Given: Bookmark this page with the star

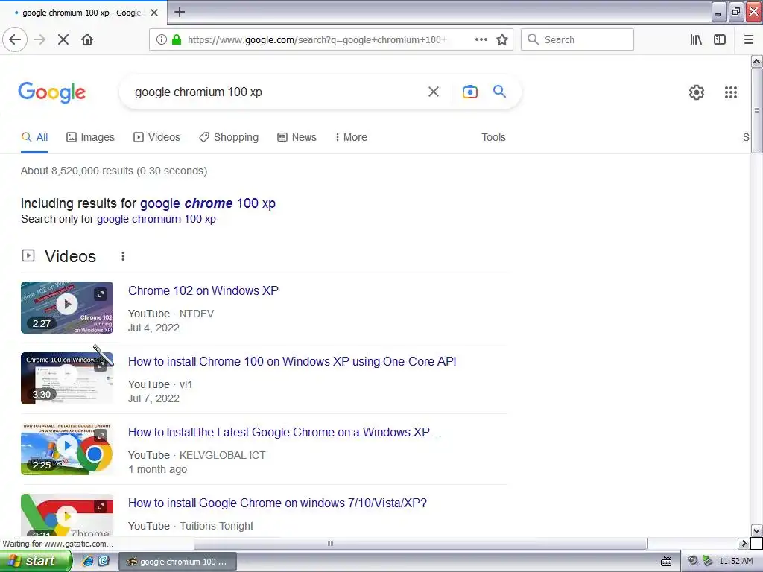Looking at the screenshot, I should click(502, 39).
